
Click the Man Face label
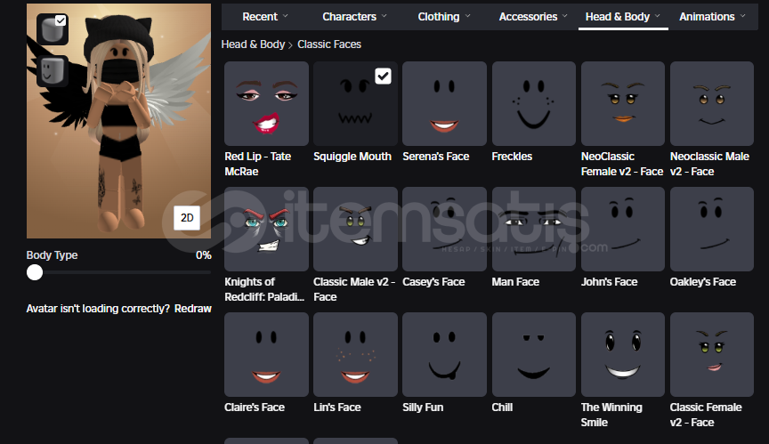click(x=515, y=282)
